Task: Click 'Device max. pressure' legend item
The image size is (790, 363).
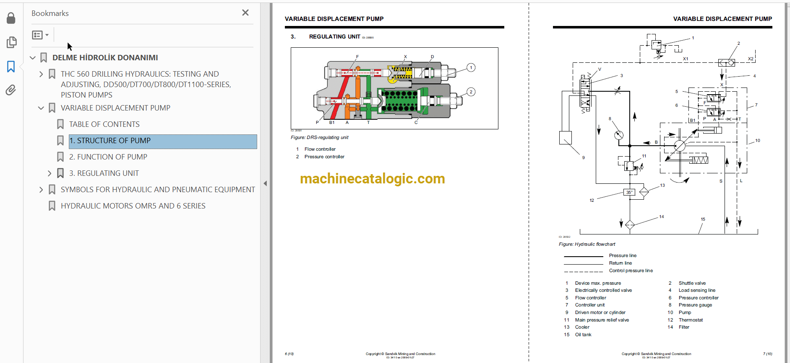Action: 598,283
